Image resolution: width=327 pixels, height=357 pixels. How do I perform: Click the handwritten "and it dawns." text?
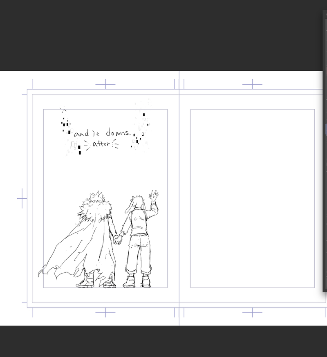(103, 133)
